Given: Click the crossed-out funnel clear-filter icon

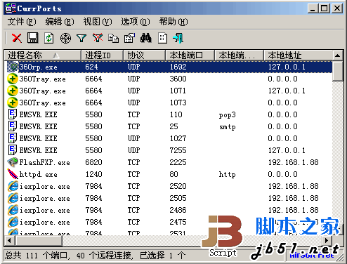Looking at the screenshot, I should click(x=98, y=38).
